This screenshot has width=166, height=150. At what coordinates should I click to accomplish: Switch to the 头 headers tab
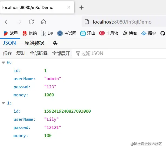(x=55, y=43)
